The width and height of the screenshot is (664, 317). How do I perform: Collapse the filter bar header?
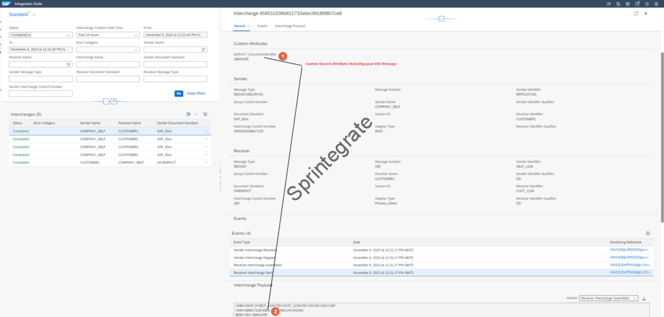(104, 101)
